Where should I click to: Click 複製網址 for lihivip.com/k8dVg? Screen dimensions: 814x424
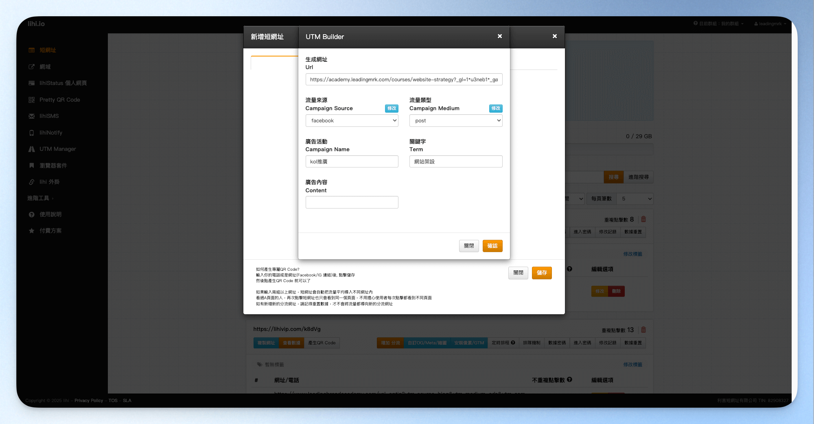tap(266, 343)
